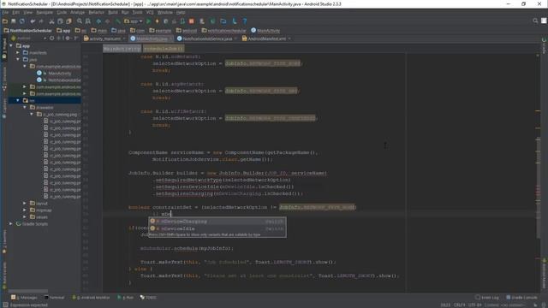Viewport: 548px width, 308px height.
Task: Open the Analyze menu
Action: 78,12
